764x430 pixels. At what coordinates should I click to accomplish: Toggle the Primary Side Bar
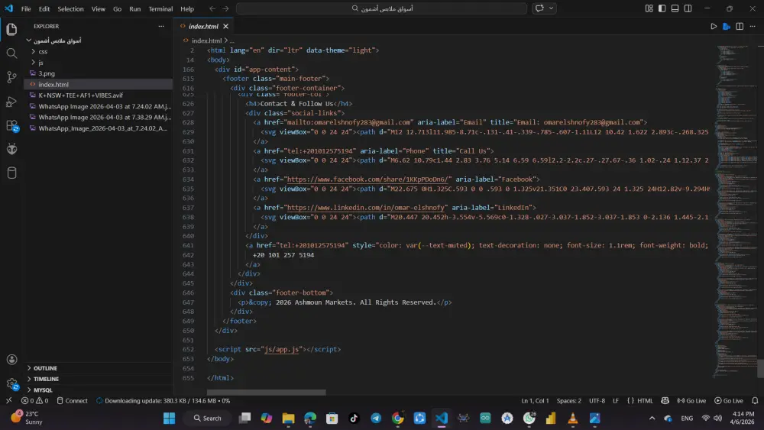(662, 8)
